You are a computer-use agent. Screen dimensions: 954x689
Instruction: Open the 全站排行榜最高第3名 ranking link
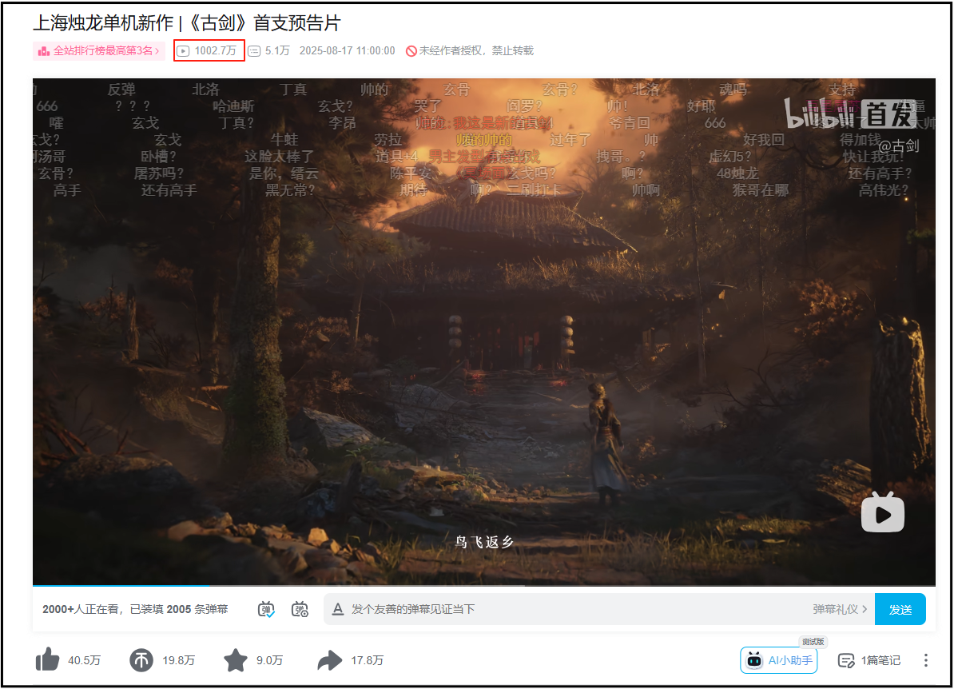click(x=99, y=50)
